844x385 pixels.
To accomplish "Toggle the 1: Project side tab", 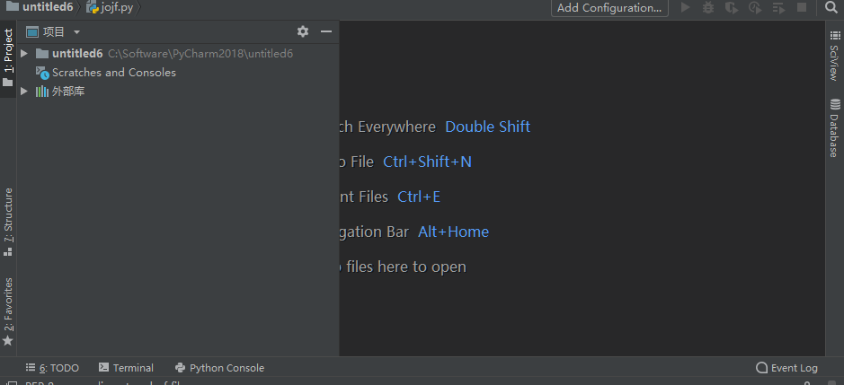I will click(8, 57).
